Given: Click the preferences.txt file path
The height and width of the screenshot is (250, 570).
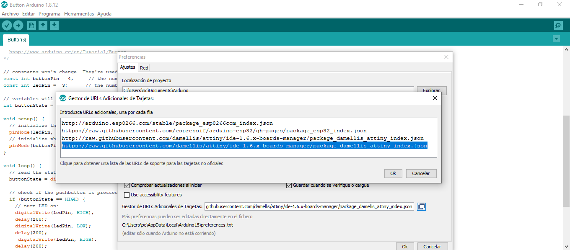Looking at the screenshot, I should point(177,225).
